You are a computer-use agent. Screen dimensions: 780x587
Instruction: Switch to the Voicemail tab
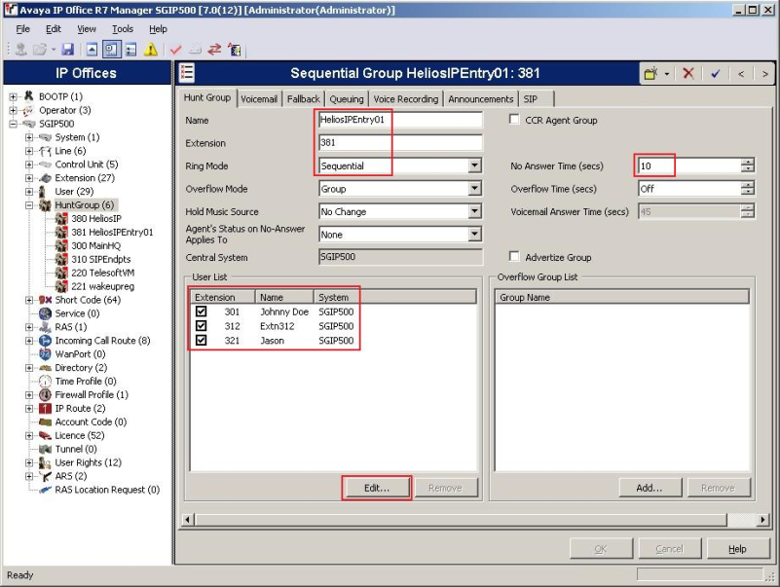click(259, 99)
